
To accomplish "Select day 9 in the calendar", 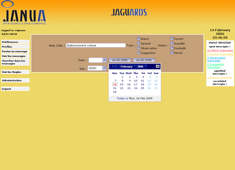I will [x=130, y=81].
